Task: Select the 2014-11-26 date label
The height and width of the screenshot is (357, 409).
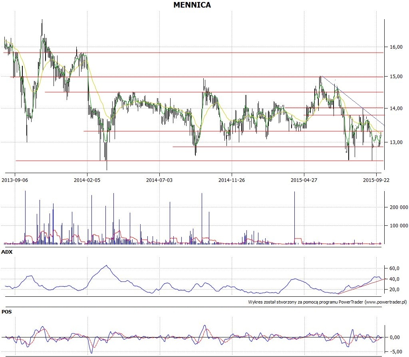Action: (x=231, y=180)
